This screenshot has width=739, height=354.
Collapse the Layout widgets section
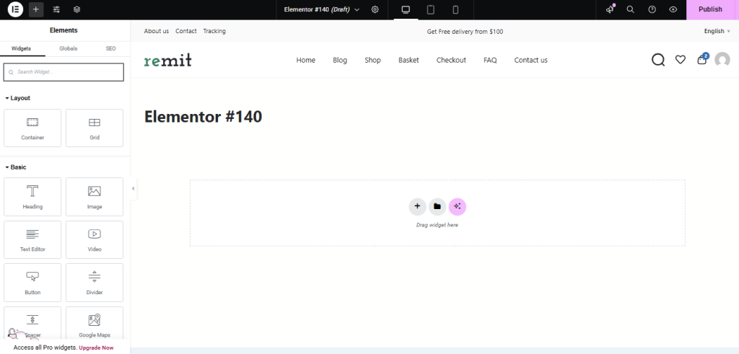[x=18, y=98]
